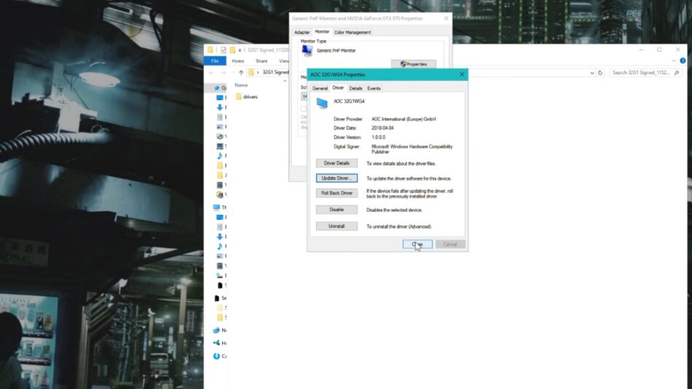The height and width of the screenshot is (389, 692).
Task: Select the Driver tab in AOC Properties
Action: click(x=338, y=88)
